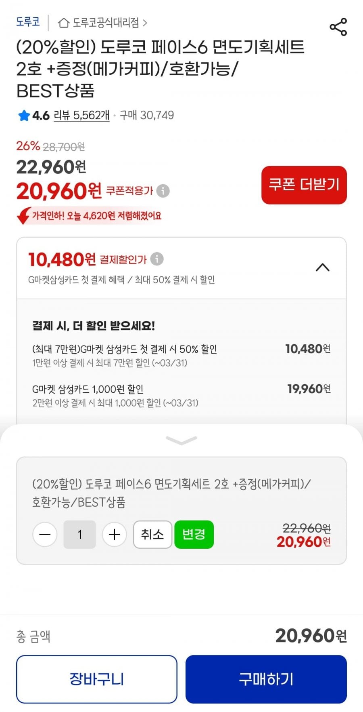This screenshot has height=712, width=363.
Task: Collapse the bottom sheet with the down chevron
Action: (181, 440)
